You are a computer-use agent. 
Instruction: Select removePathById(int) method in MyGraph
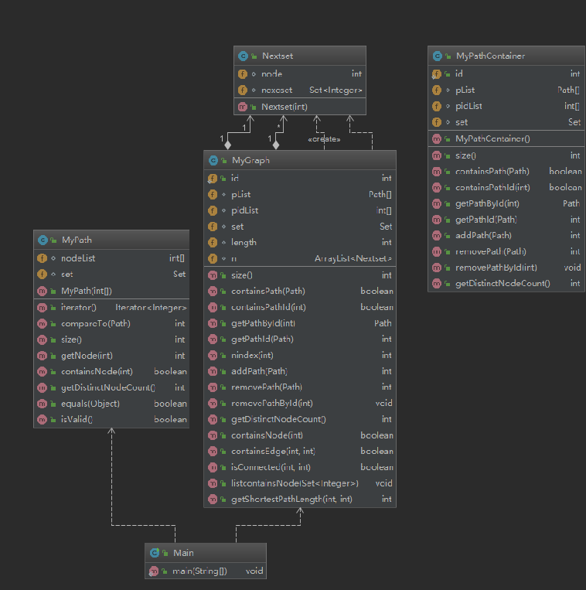pyautogui.click(x=272, y=403)
